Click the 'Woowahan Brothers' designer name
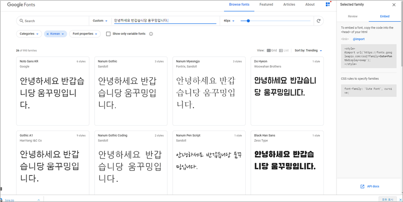 267,67
